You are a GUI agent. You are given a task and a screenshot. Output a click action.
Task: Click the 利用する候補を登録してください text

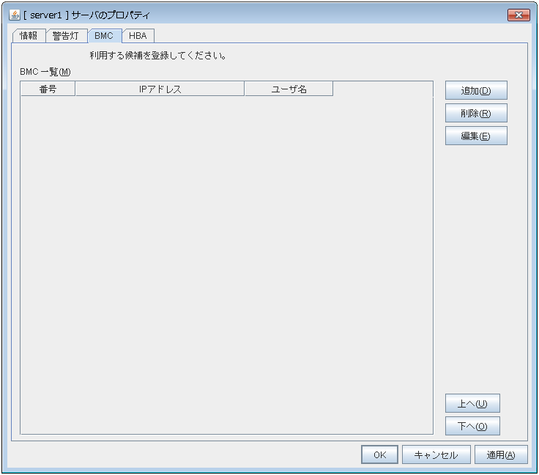click(x=157, y=56)
